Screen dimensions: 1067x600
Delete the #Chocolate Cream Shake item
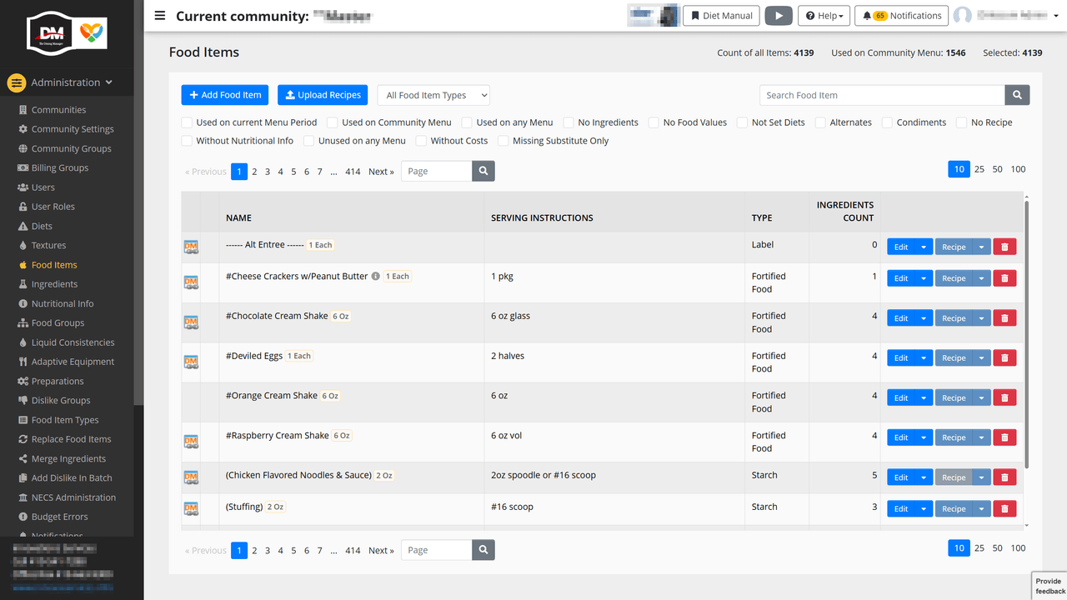[1004, 318]
